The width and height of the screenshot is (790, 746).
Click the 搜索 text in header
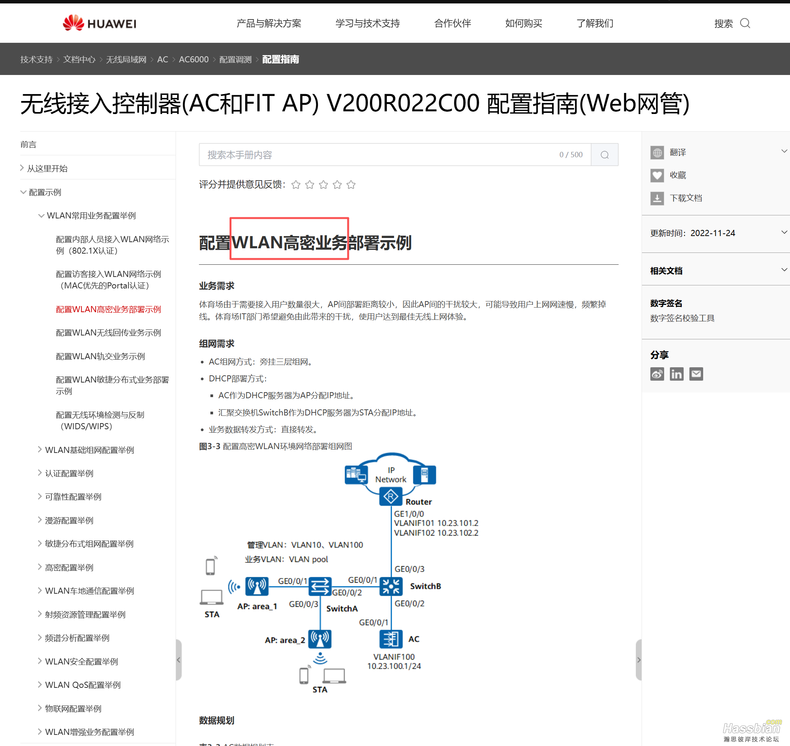723,23
